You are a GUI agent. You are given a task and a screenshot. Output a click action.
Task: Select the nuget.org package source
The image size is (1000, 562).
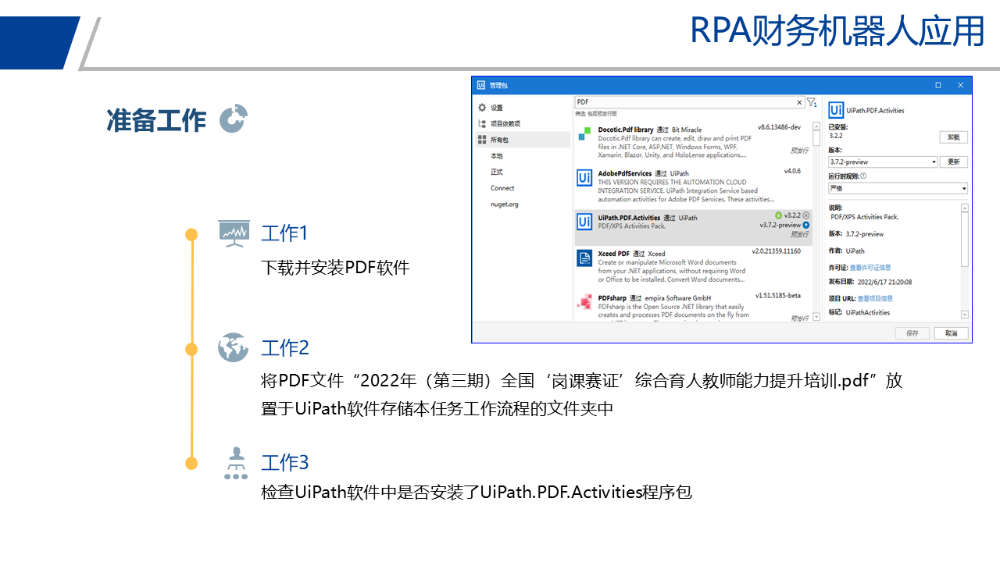pyautogui.click(x=504, y=205)
